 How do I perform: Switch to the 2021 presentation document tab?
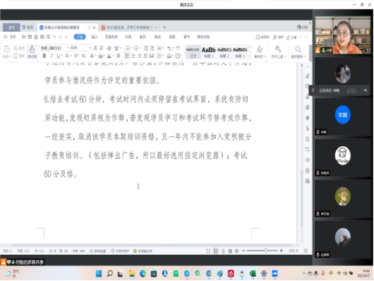(x=128, y=28)
